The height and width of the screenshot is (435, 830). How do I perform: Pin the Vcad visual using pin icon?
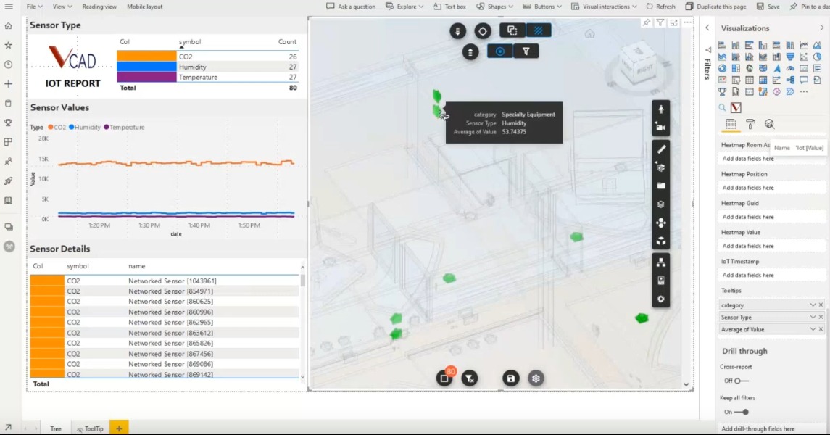click(647, 22)
